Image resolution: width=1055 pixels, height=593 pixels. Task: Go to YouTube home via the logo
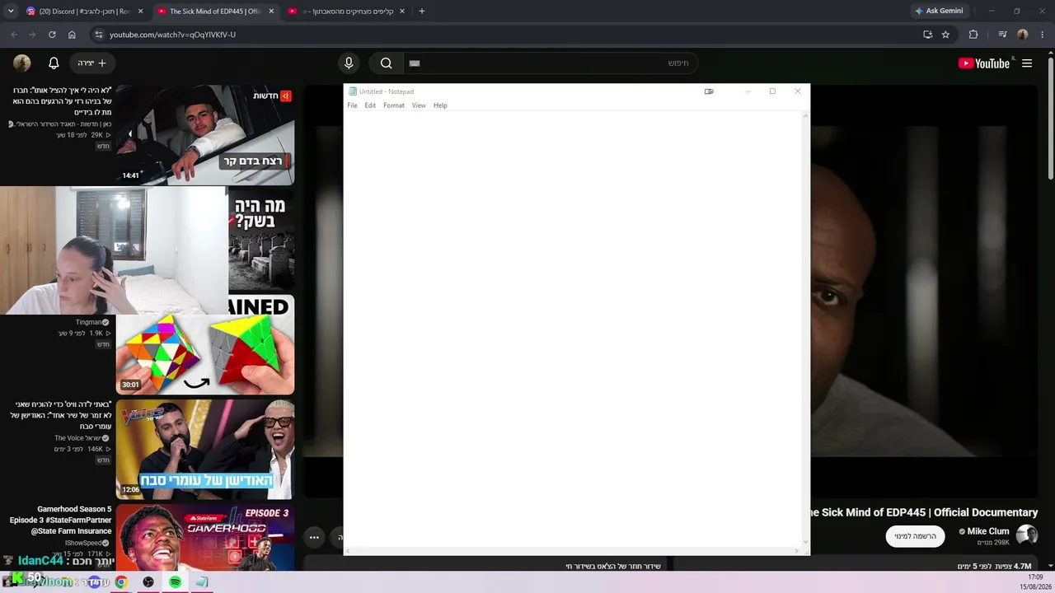(x=984, y=63)
